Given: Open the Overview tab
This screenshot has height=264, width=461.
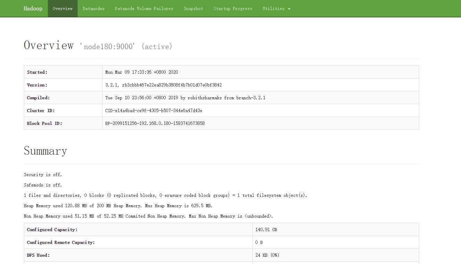Looking at the screenshot, I should pos(63,8).
